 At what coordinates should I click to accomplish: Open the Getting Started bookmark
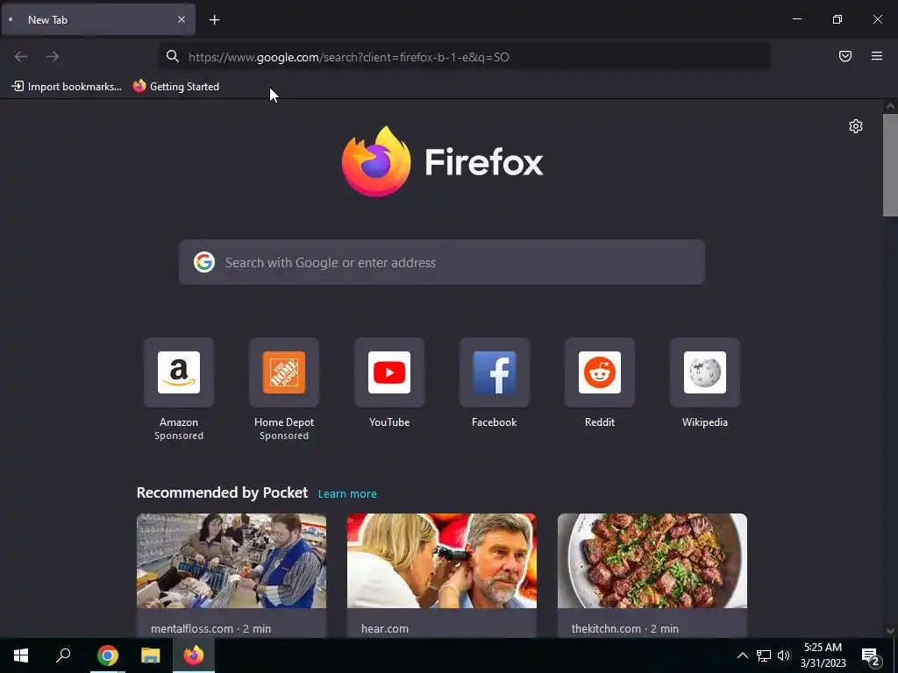pos(176,87)
